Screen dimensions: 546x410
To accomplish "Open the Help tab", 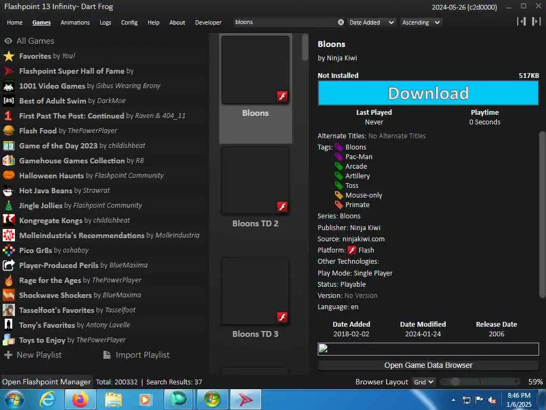I will [x=153, y=22].
